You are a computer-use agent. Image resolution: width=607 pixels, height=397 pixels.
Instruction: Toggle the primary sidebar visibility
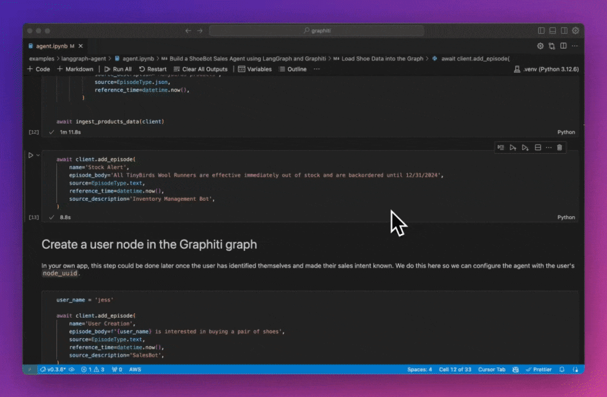[x=541, y=30]
